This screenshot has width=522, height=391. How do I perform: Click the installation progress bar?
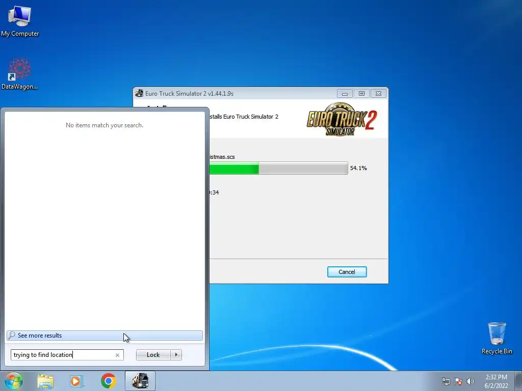click(x=278, y=168)
